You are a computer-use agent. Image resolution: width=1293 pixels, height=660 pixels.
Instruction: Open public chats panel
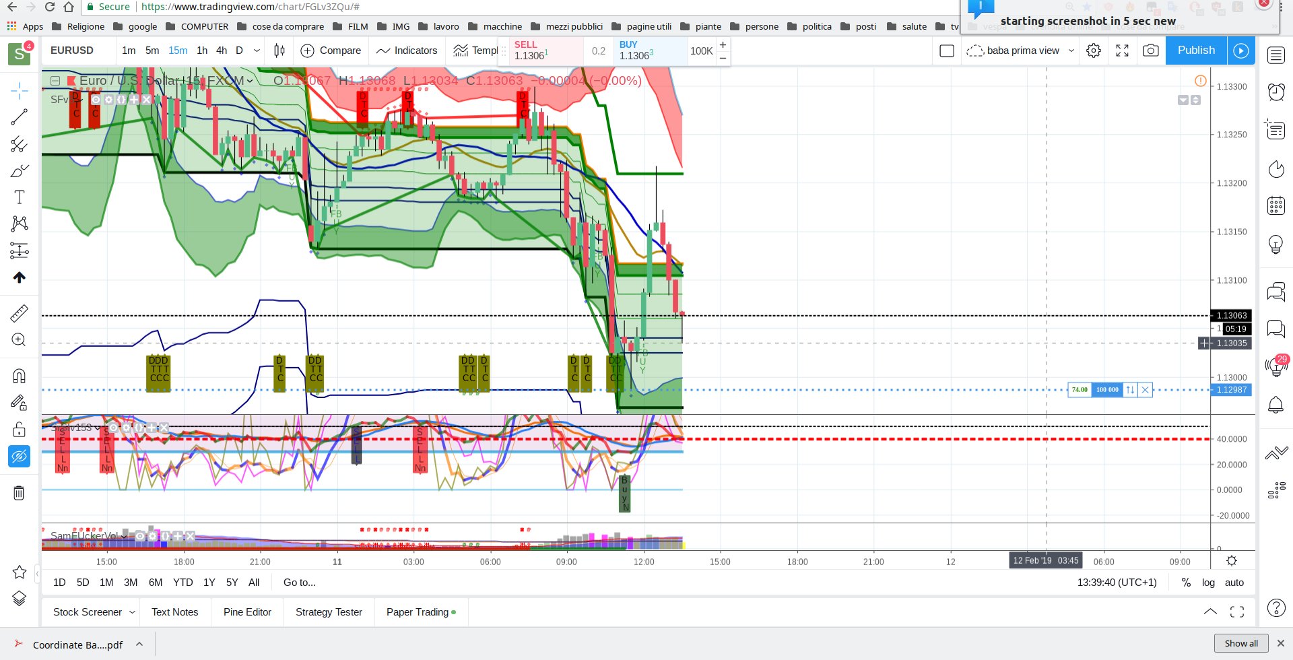point(1276,292)
